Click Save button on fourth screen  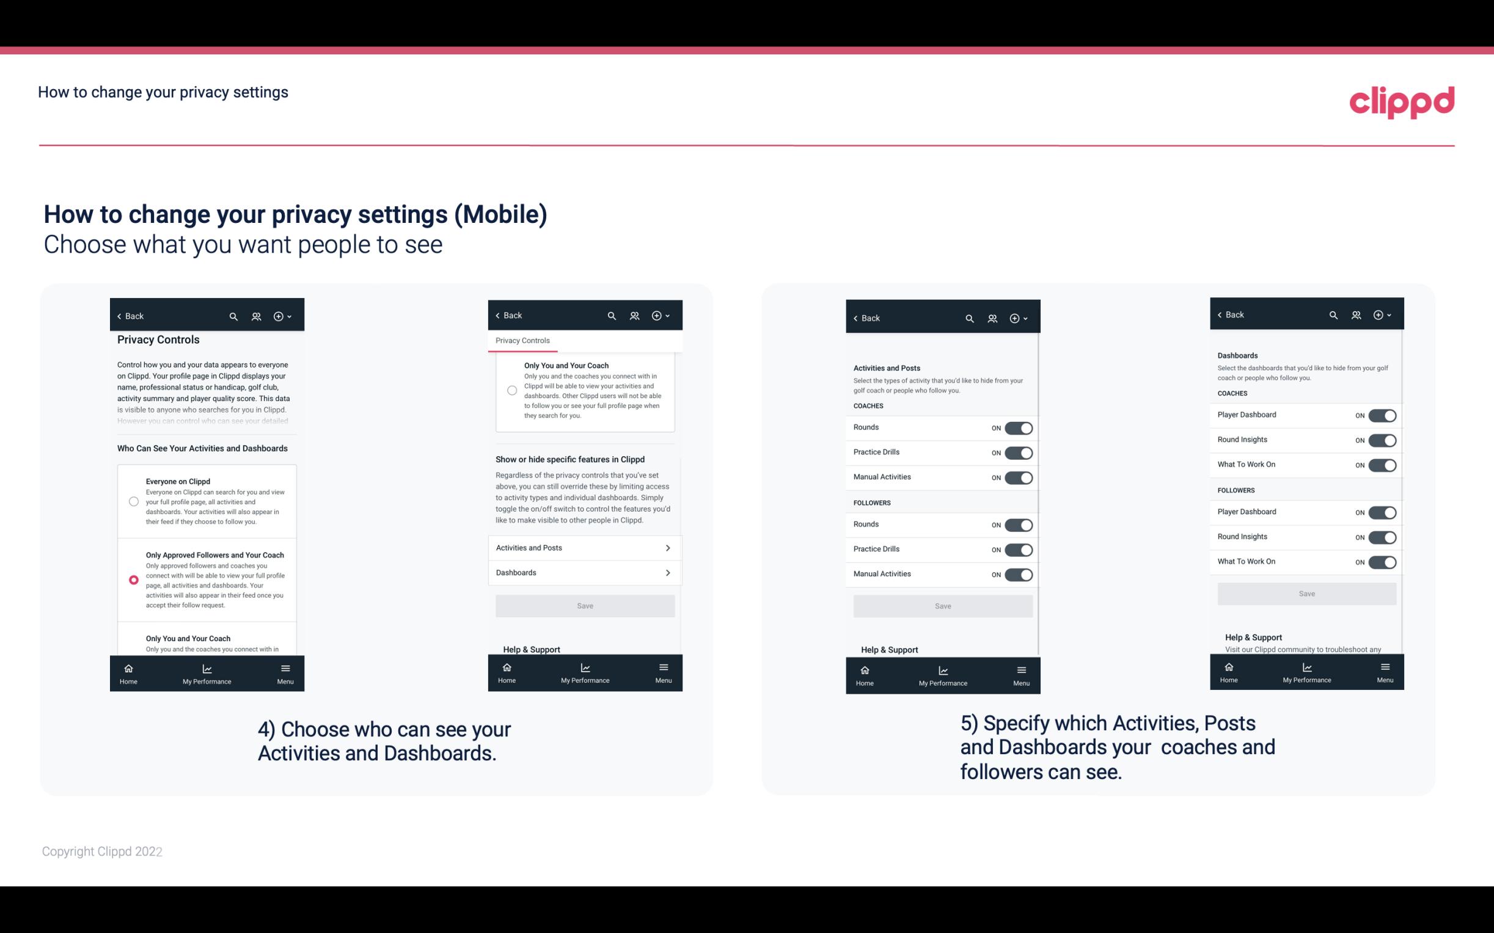[1306, 592]
